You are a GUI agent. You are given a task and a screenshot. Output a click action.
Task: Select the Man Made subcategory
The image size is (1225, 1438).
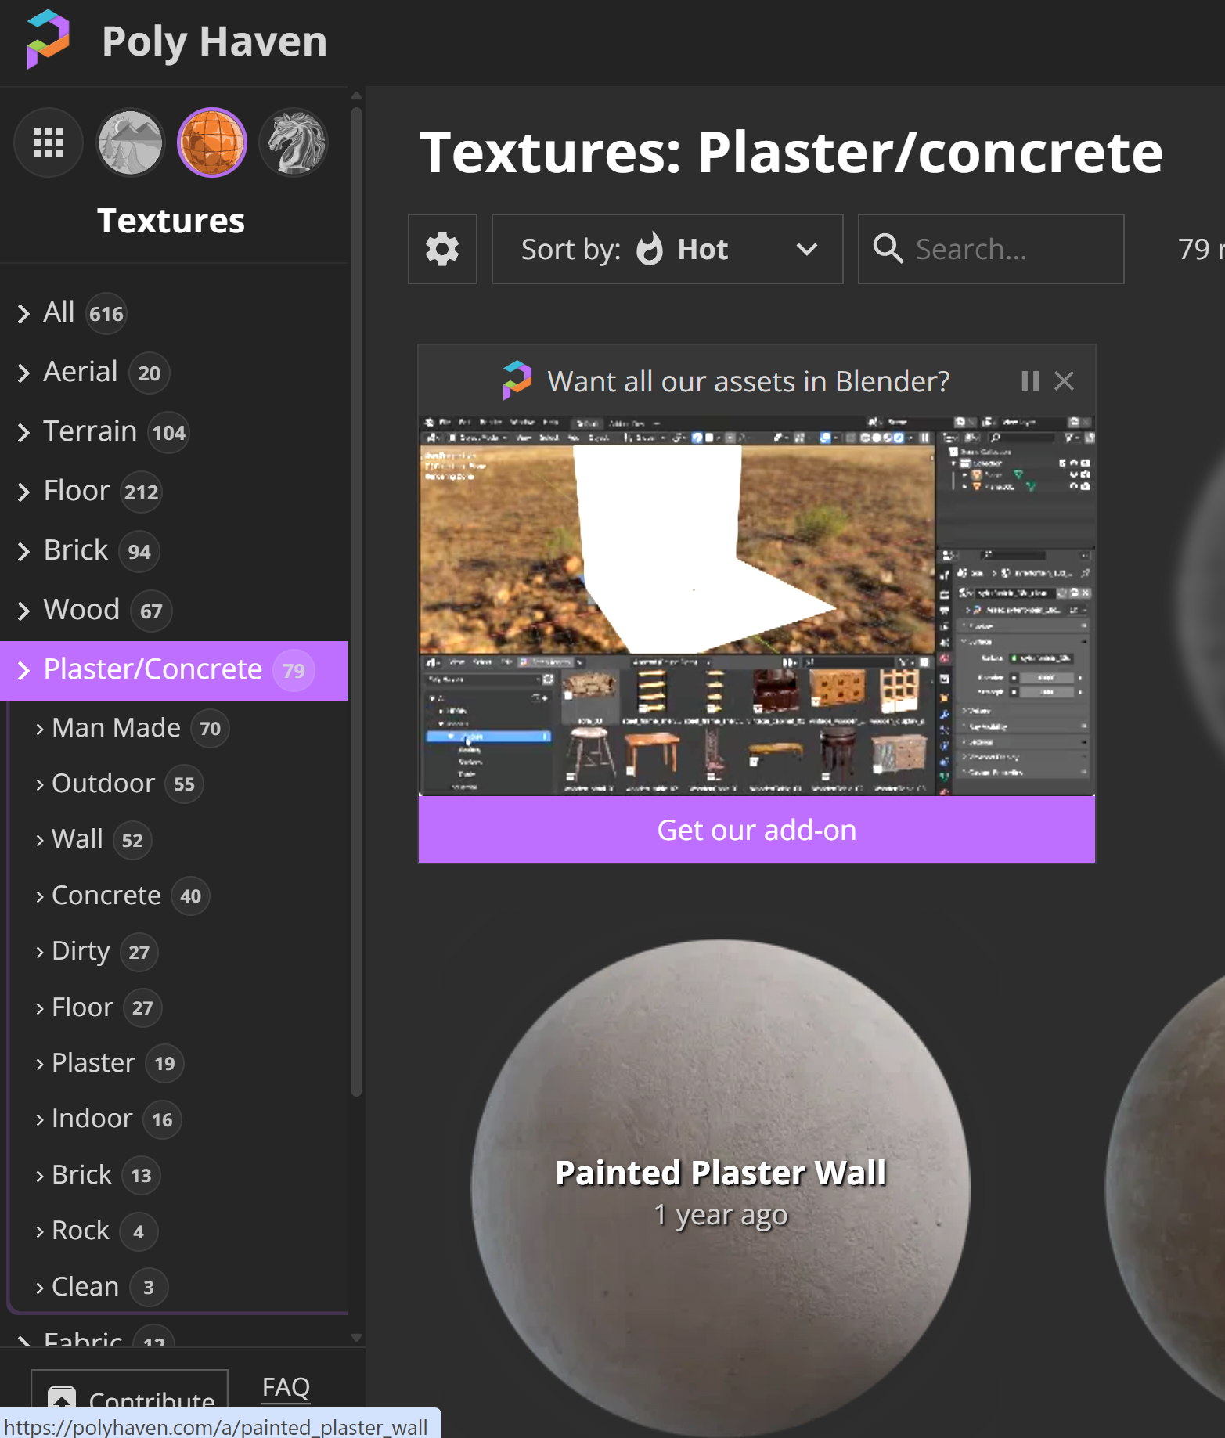tap(116, 728)
